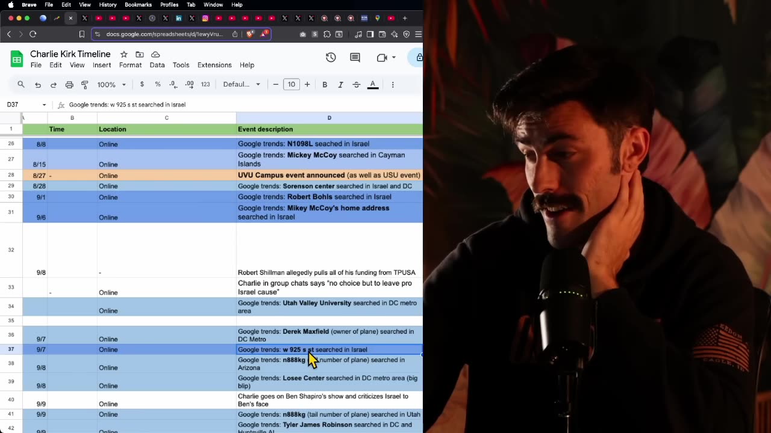Image resolution: width=771 pixels, height=433 pixels.
Task: Open a new browser tab
Action: click(x=405, y=18)
